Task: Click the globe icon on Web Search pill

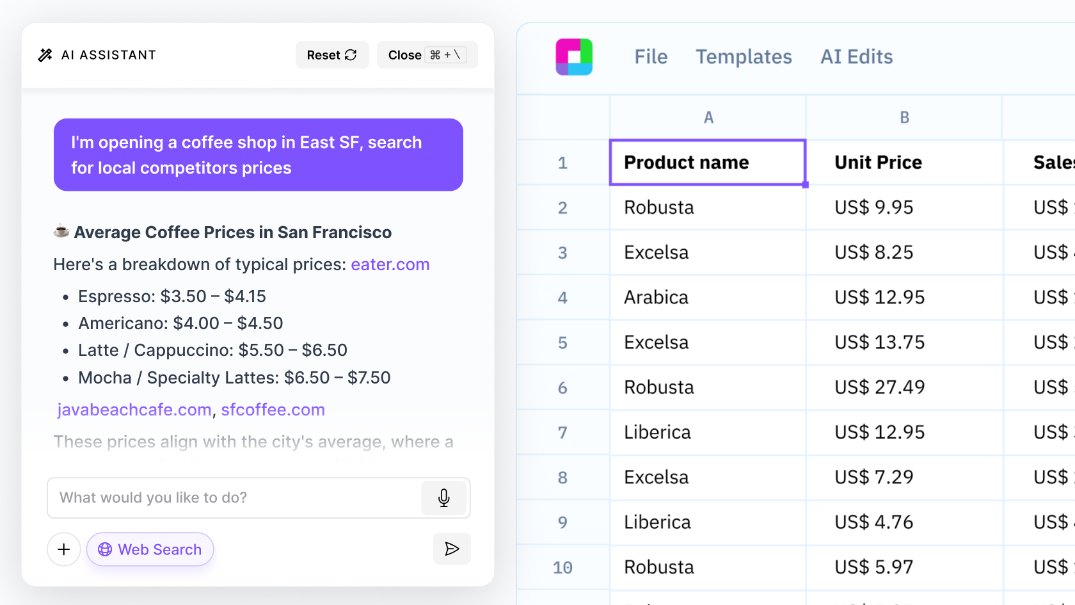Action: point(104,549)
